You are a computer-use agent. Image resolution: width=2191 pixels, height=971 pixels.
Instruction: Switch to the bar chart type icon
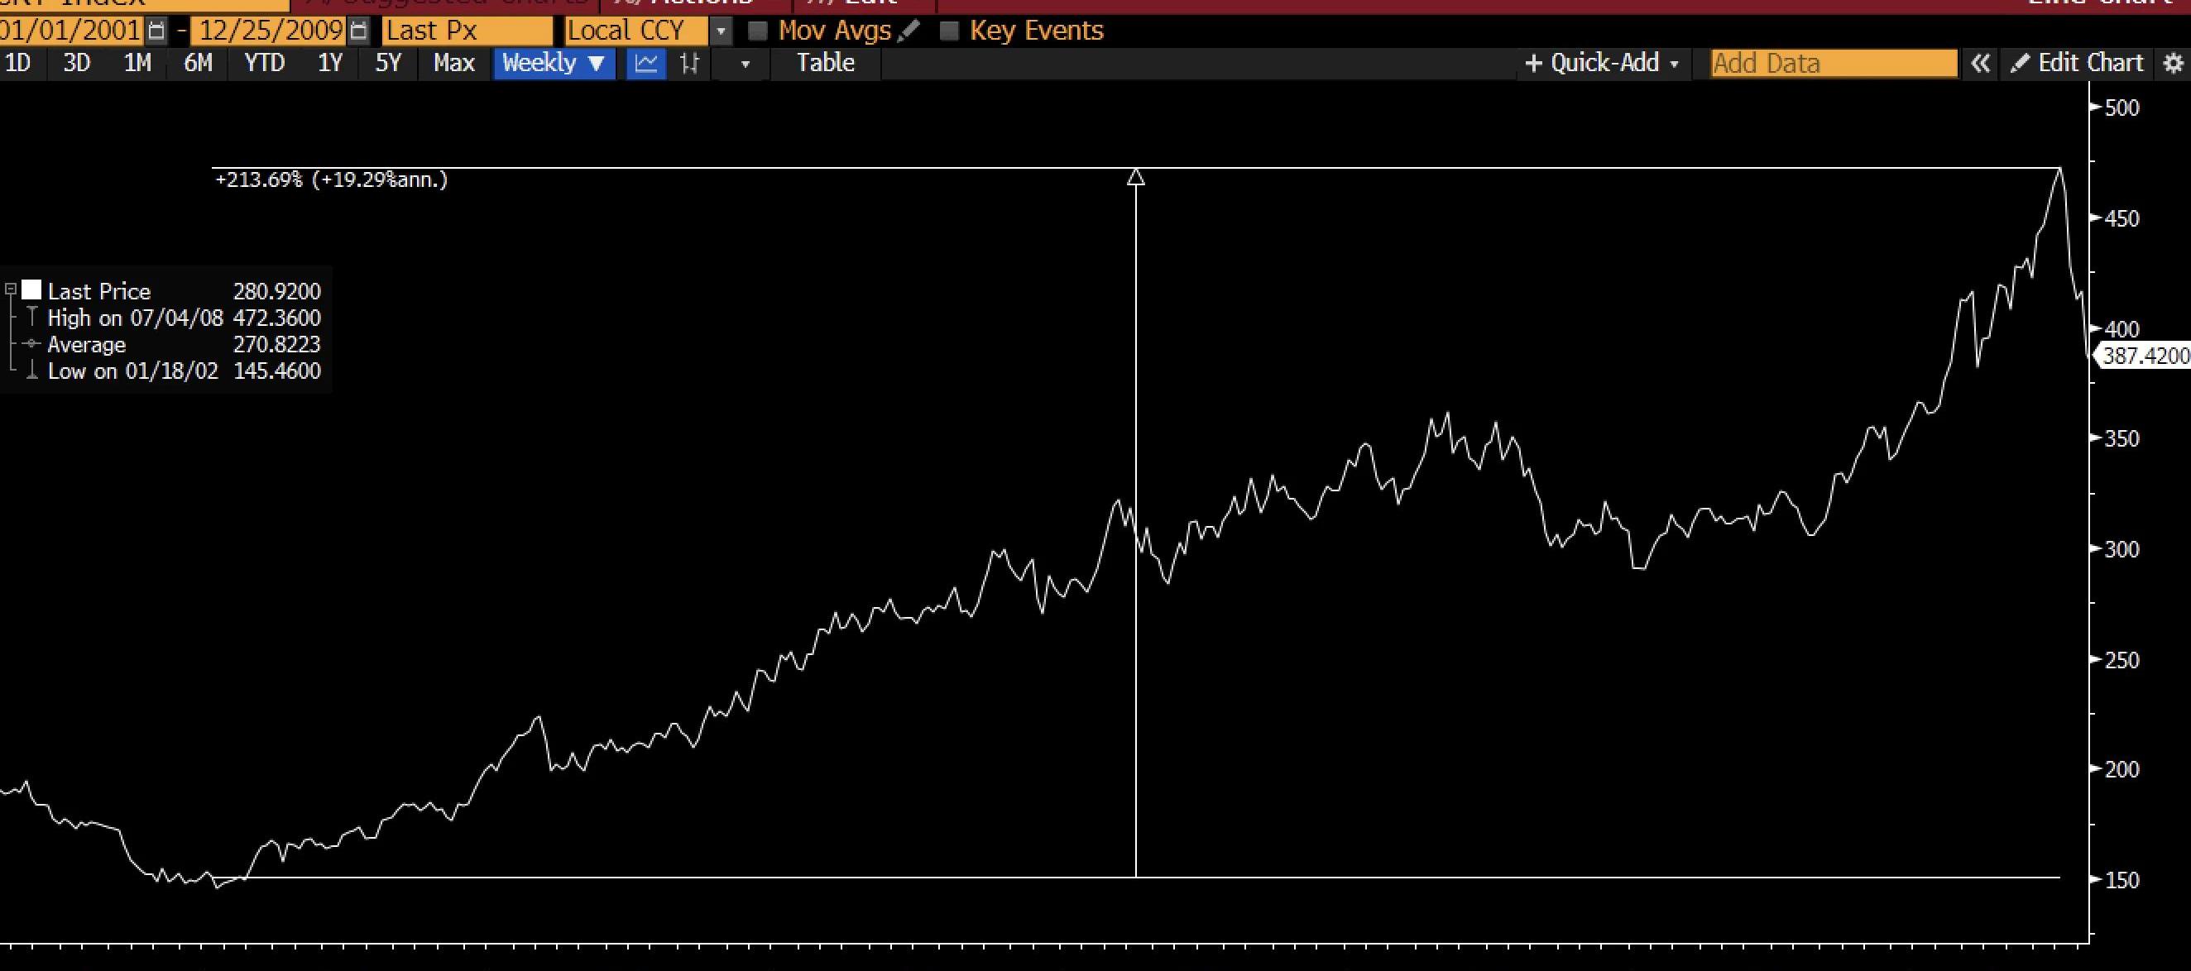(x=690, y=63)
